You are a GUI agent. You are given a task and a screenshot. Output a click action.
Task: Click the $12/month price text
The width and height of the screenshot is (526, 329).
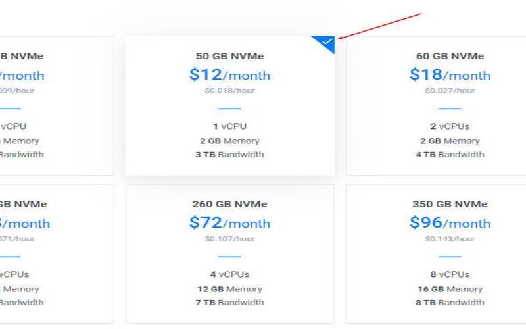coord(229,75)
